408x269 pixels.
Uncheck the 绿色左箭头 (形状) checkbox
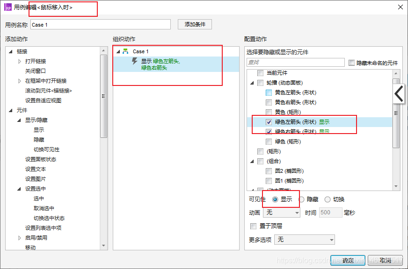[269, 122]
